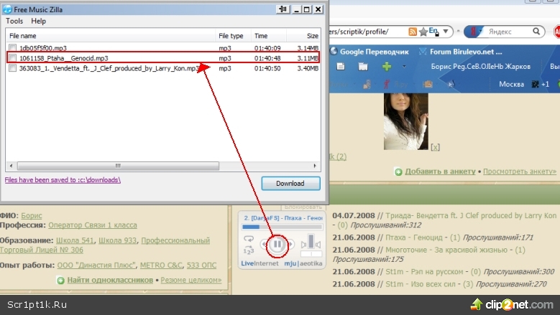Image resolution: width=560 pixels, height=315 pixels.
Task: Click the green plus icon before Добавить в анкету
Action: [398, 172]
